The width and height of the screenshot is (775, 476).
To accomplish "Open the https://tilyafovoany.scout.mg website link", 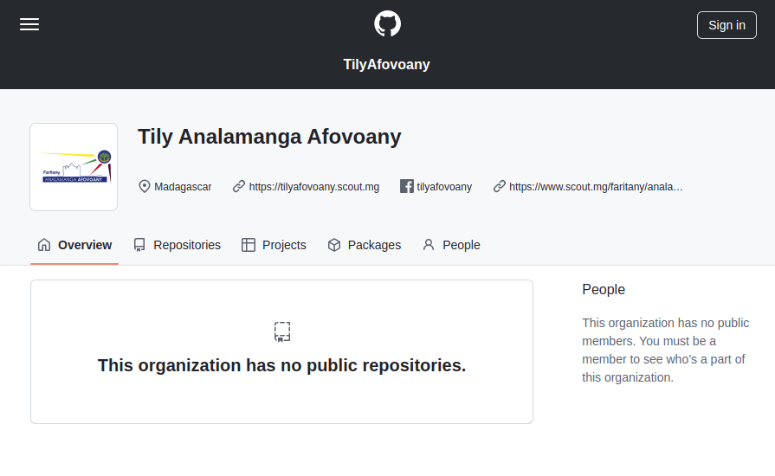I will 313,186.
